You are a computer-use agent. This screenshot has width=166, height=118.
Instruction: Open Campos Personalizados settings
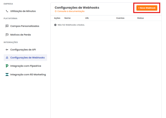[25, 26]
